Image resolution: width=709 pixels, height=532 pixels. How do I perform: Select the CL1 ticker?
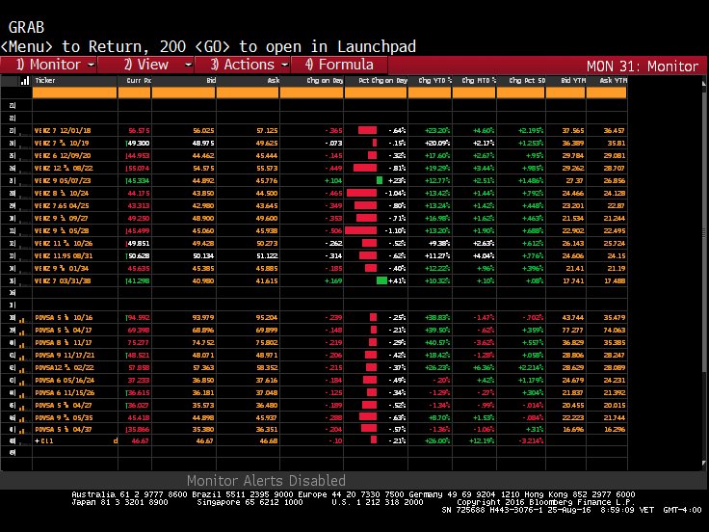(47, 441)
